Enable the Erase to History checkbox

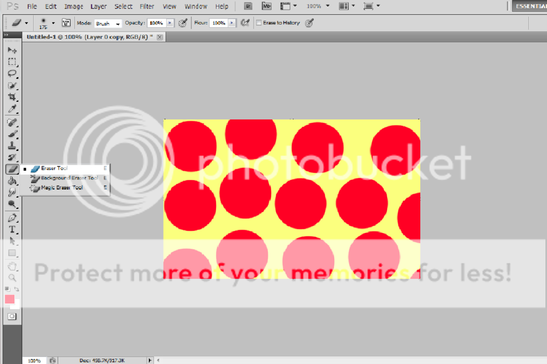pos(259,23)
